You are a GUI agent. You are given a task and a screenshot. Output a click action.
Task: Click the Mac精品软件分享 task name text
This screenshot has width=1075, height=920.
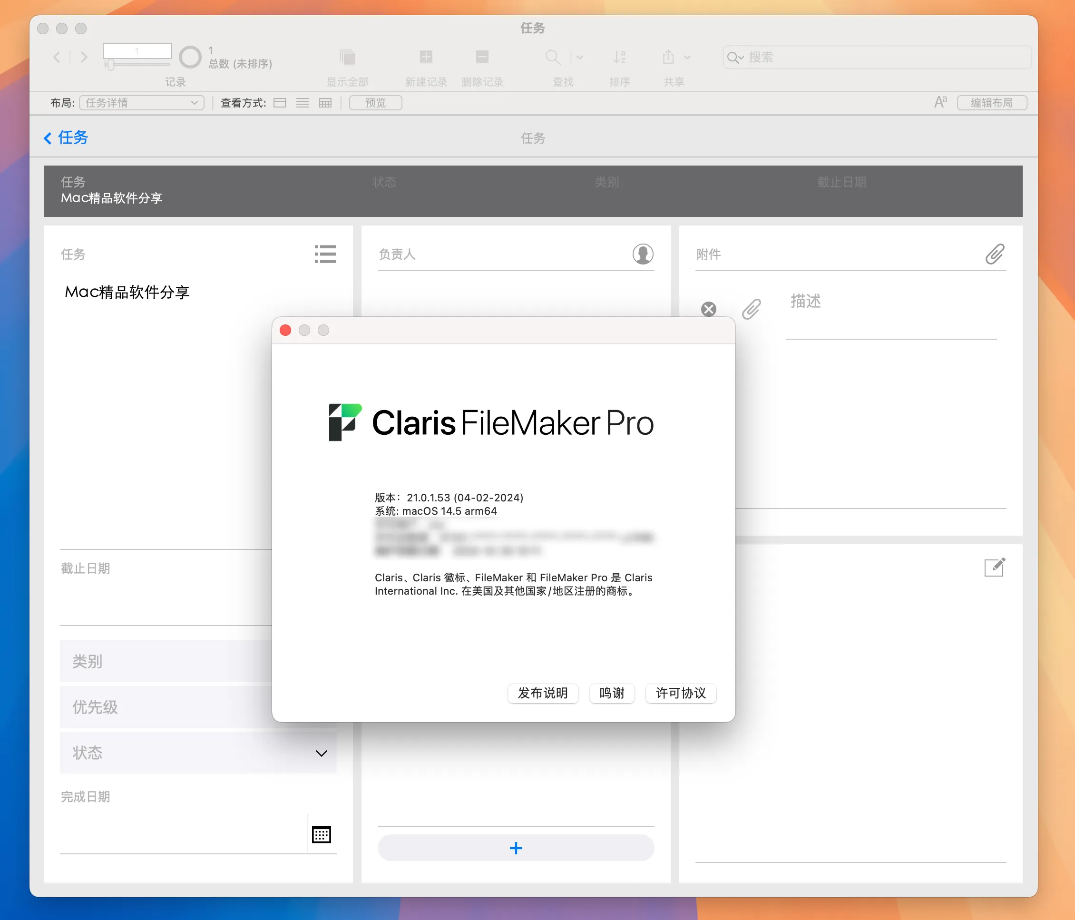(127, 292)
